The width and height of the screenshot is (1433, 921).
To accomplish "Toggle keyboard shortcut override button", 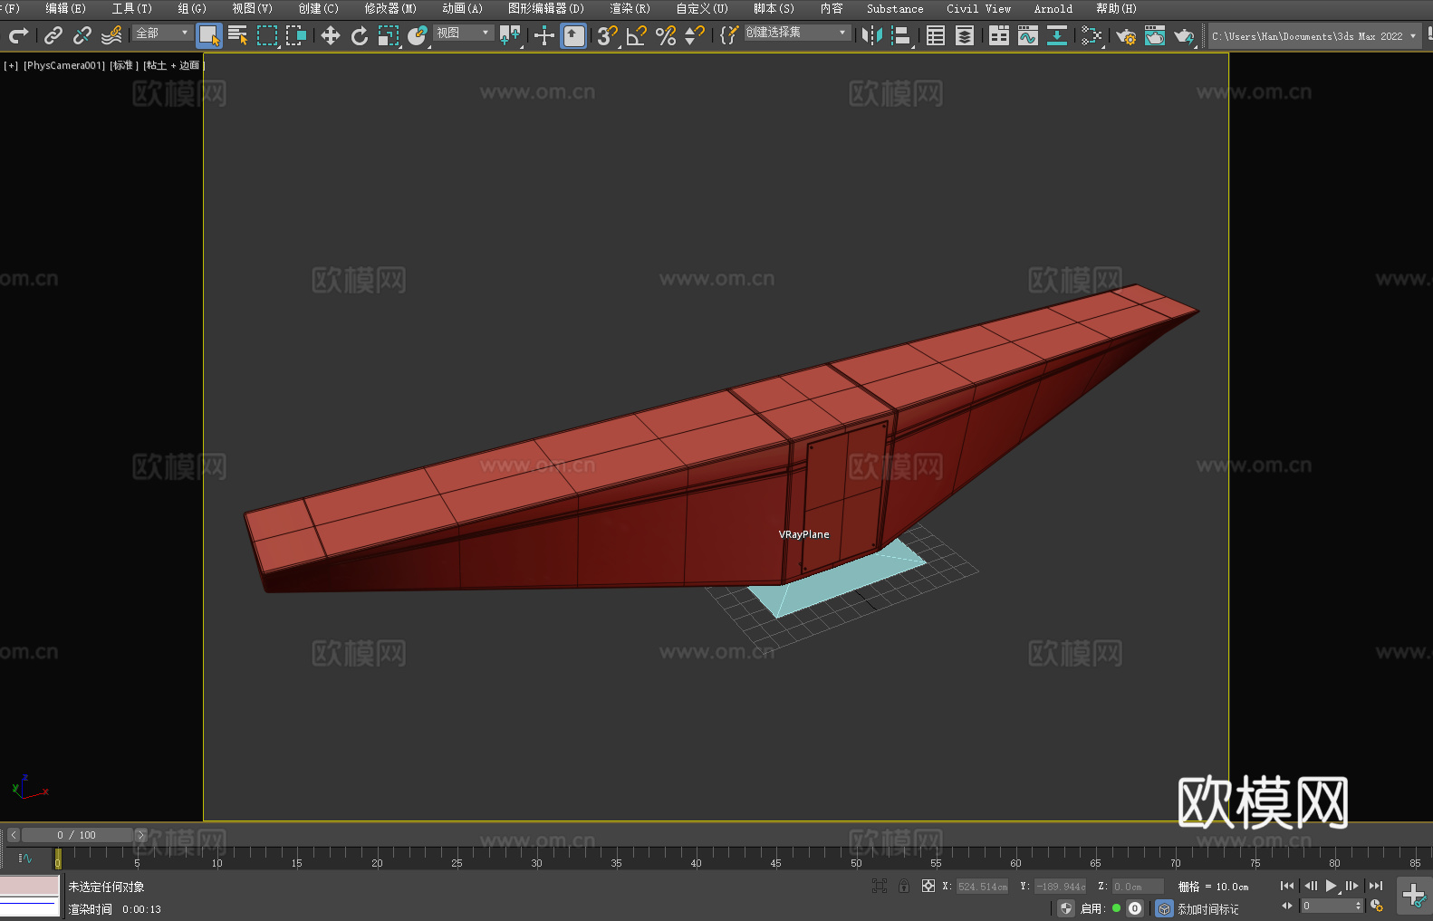I will (573, 35).
